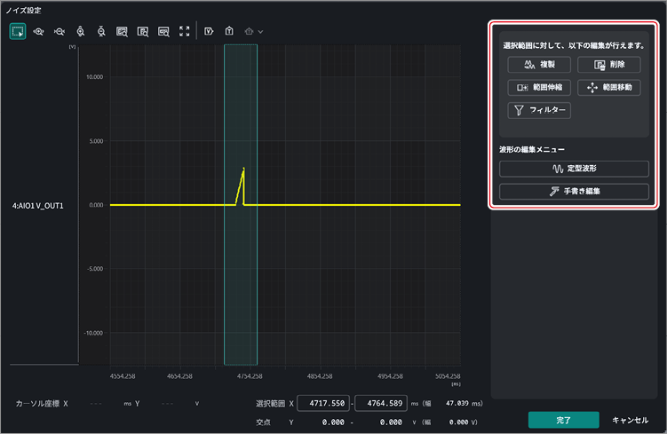Viewport: 667px width, 434px height.
Task: Click the selection range start field 4717.550
Action: tap(323, 403)
